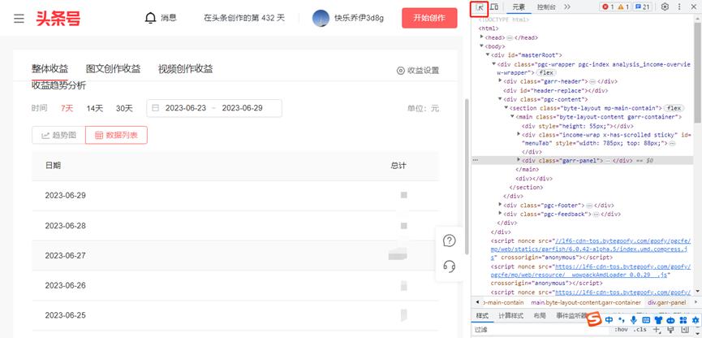This screenshot has height=338, width=702.
Task: Open 收益设置 settings link
Action: tap(418, 71)
